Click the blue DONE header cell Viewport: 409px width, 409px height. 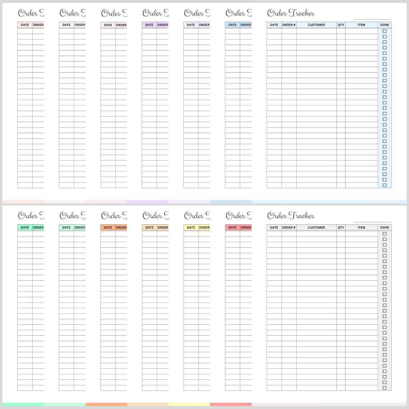pos(384,25)
